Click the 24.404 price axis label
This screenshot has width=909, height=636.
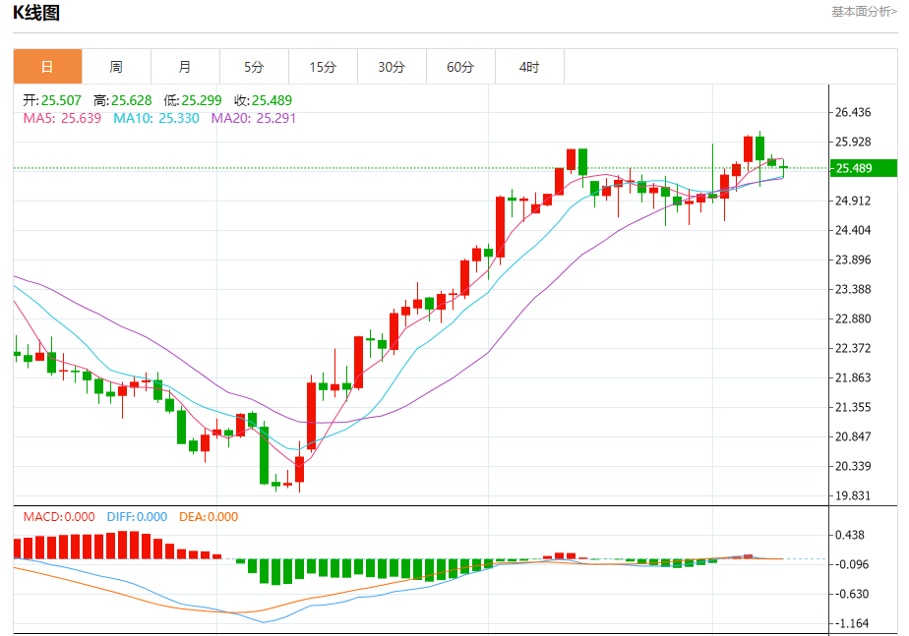(x=853, y=231)
